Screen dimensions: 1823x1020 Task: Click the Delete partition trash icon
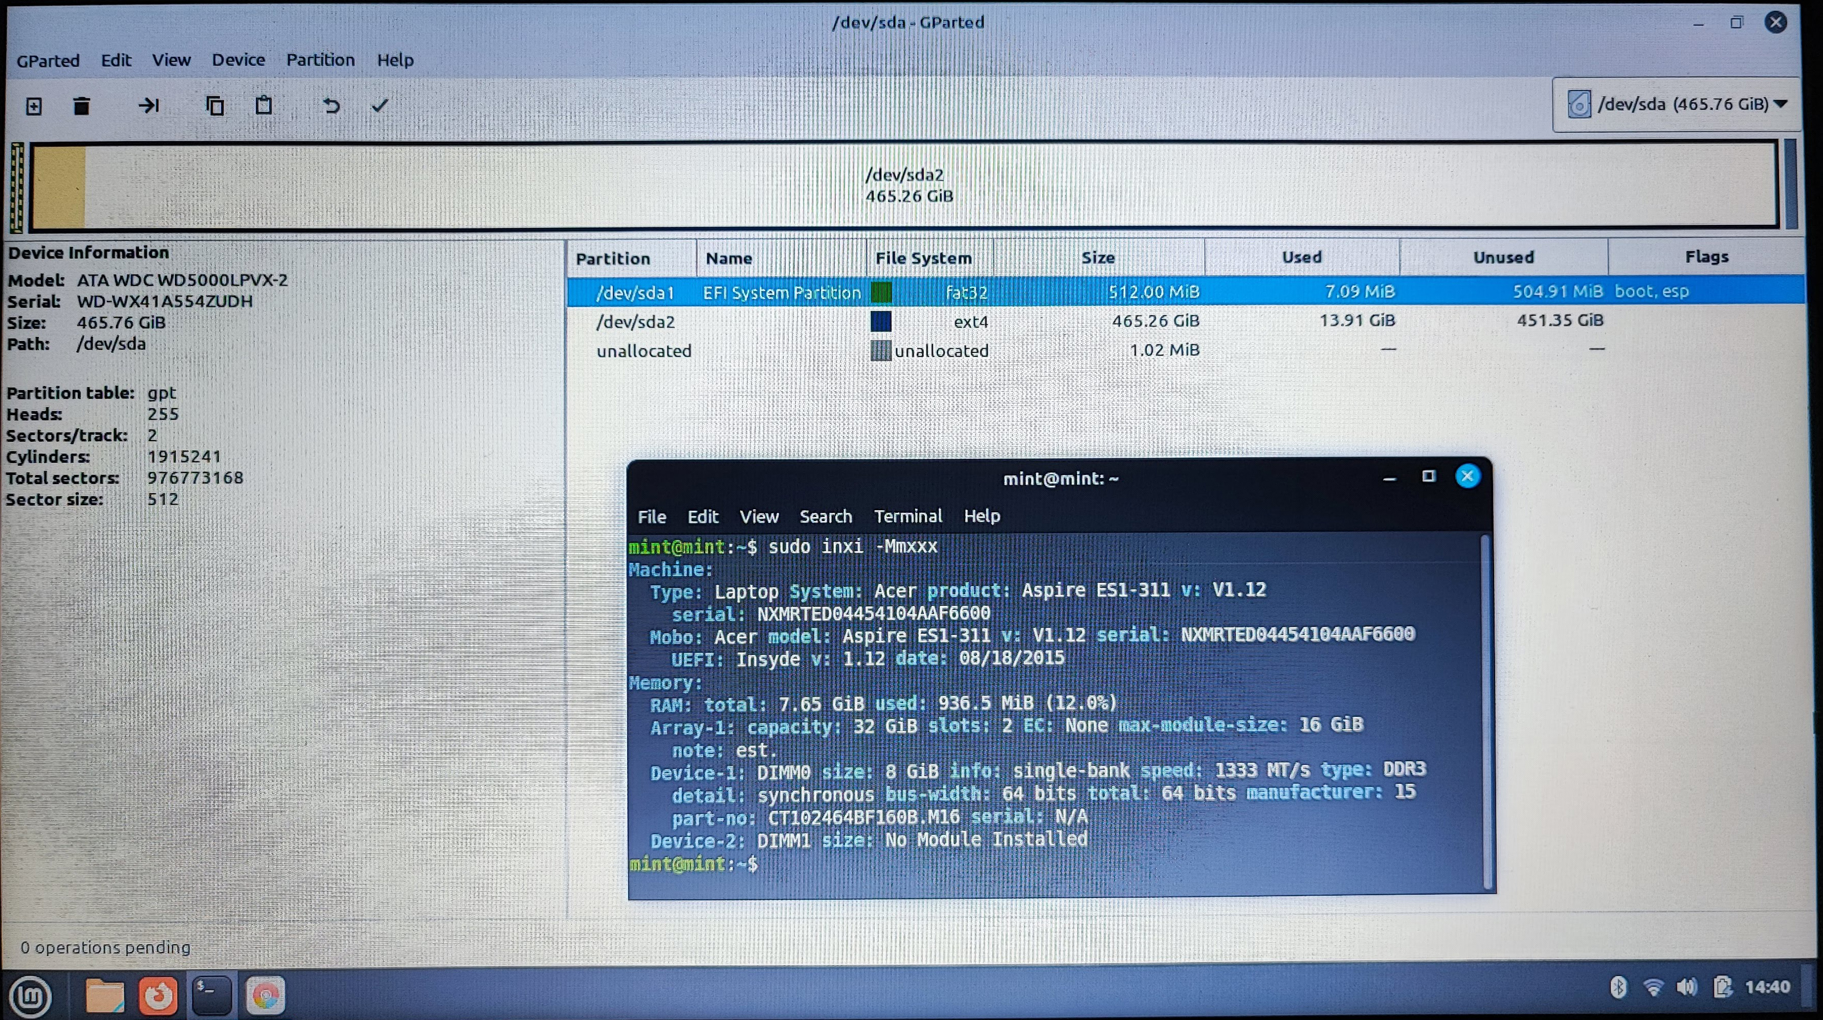[x=81, y=106]
